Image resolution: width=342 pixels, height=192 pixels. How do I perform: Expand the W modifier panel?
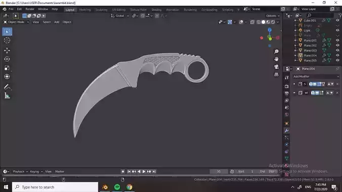tap(294, 93)
